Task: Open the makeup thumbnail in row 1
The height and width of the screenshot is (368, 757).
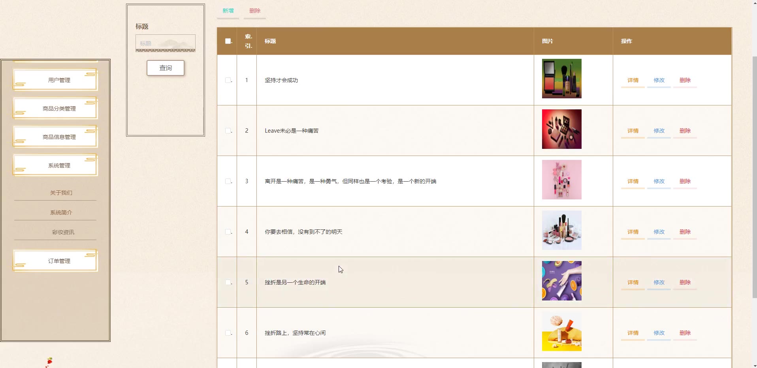Action: click(x=562, y=79)
